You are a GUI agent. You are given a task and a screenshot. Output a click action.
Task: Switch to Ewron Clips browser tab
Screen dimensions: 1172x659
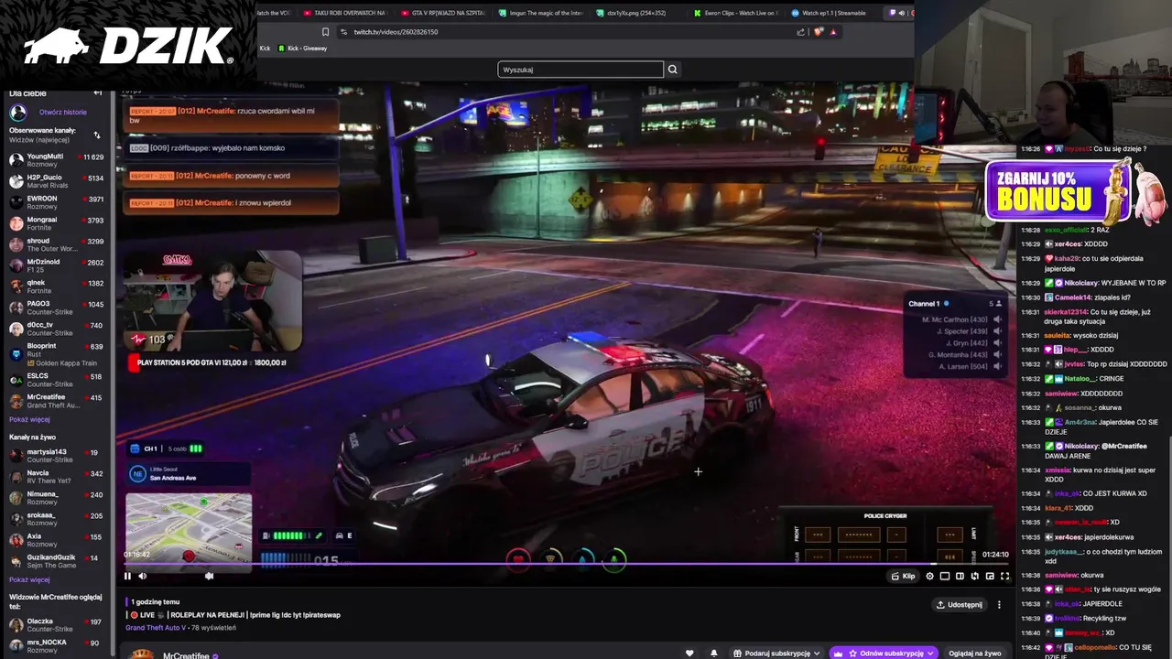735,13
